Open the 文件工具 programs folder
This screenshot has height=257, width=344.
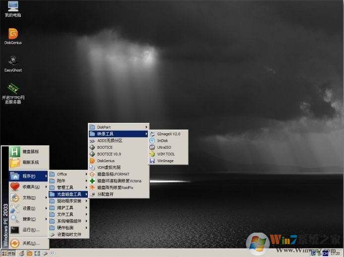69,214
